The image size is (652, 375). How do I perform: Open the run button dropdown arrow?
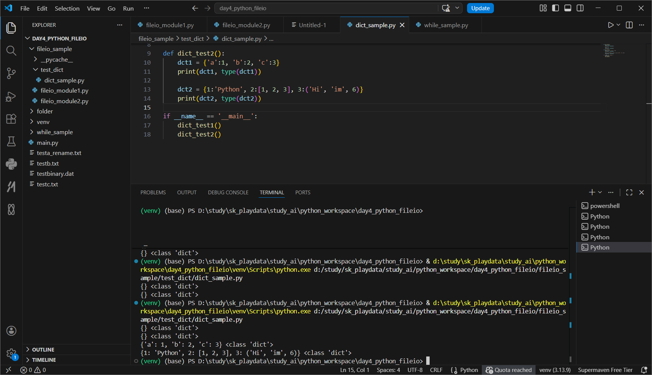tap(618, 25)
